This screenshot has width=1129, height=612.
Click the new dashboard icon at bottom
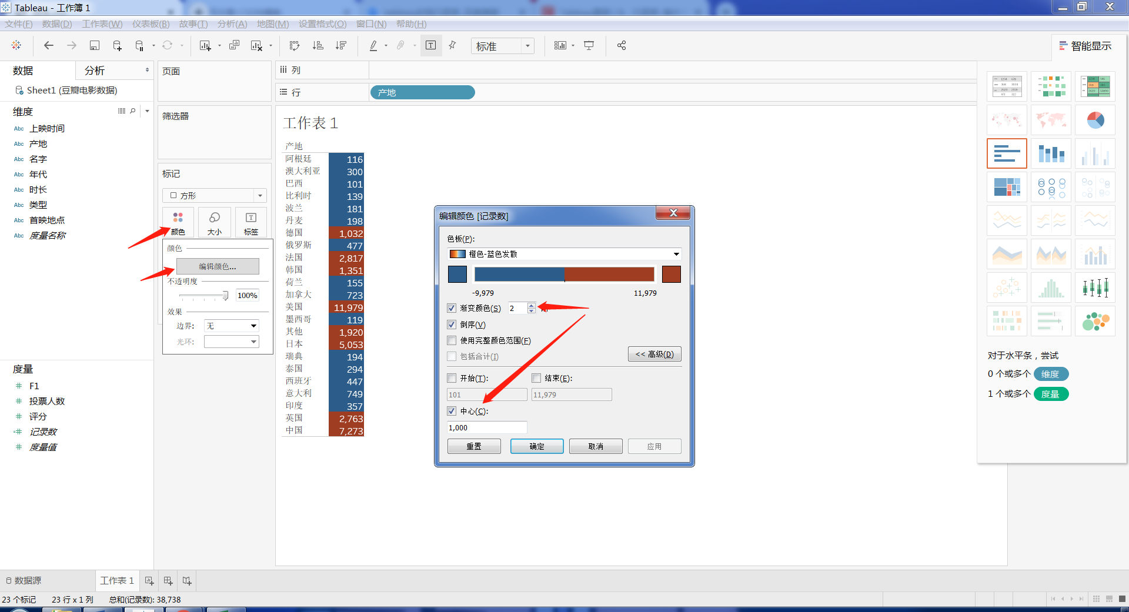168,581
